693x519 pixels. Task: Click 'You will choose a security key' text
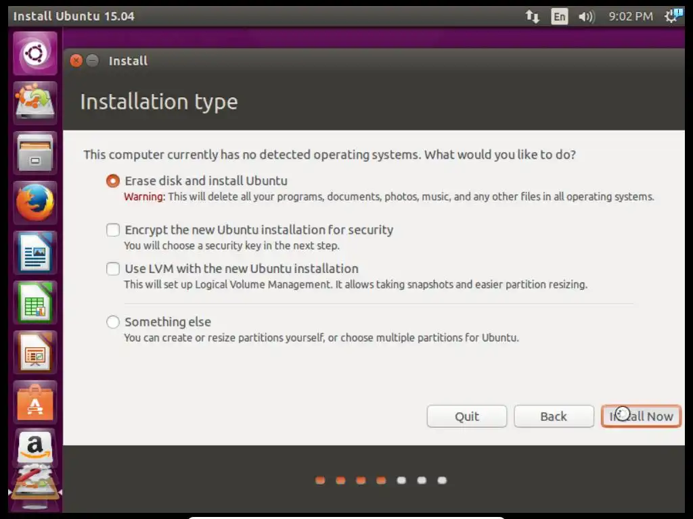tap(231, 246)
